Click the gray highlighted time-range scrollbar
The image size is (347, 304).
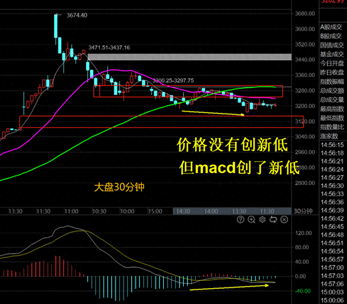pos(232,211)
